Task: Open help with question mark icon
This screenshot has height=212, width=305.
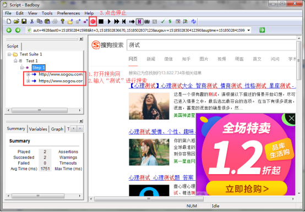Action: click(x=62, y=21)
